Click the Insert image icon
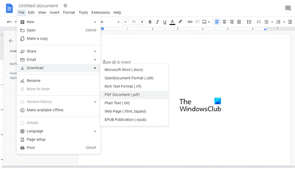 (204, 22)
